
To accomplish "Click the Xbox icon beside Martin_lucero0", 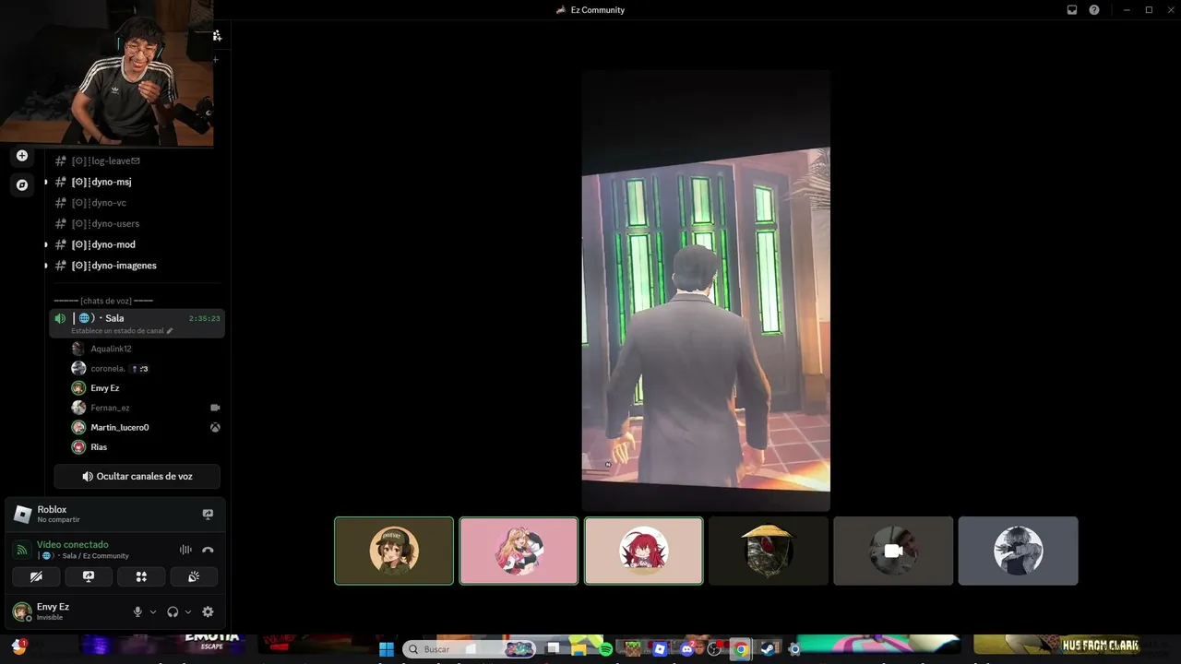I will click(215, 428).
